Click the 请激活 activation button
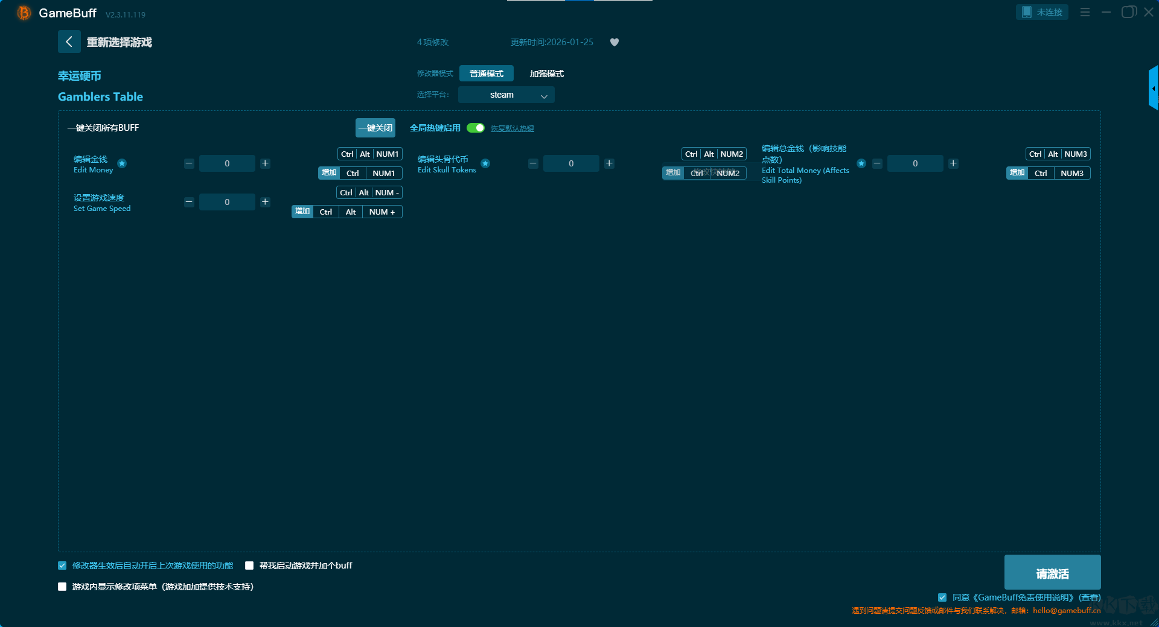 [1053, 572]
